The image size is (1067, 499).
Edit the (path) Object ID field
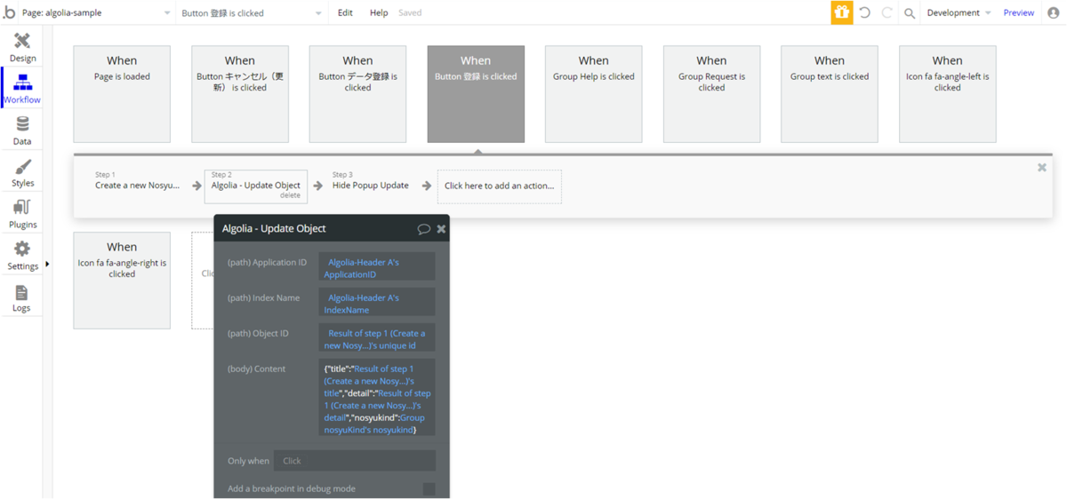(377, 339)
